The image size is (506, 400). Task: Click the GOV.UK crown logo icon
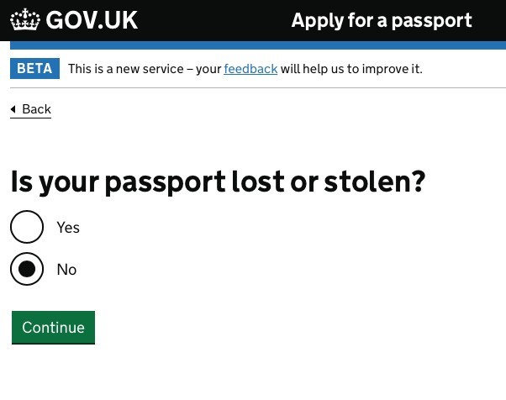pos(25,20)
